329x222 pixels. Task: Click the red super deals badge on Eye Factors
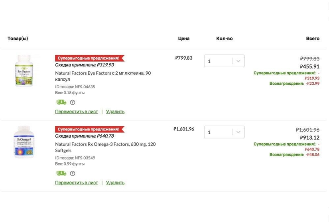pyautogui.click(x=89, y=58)
